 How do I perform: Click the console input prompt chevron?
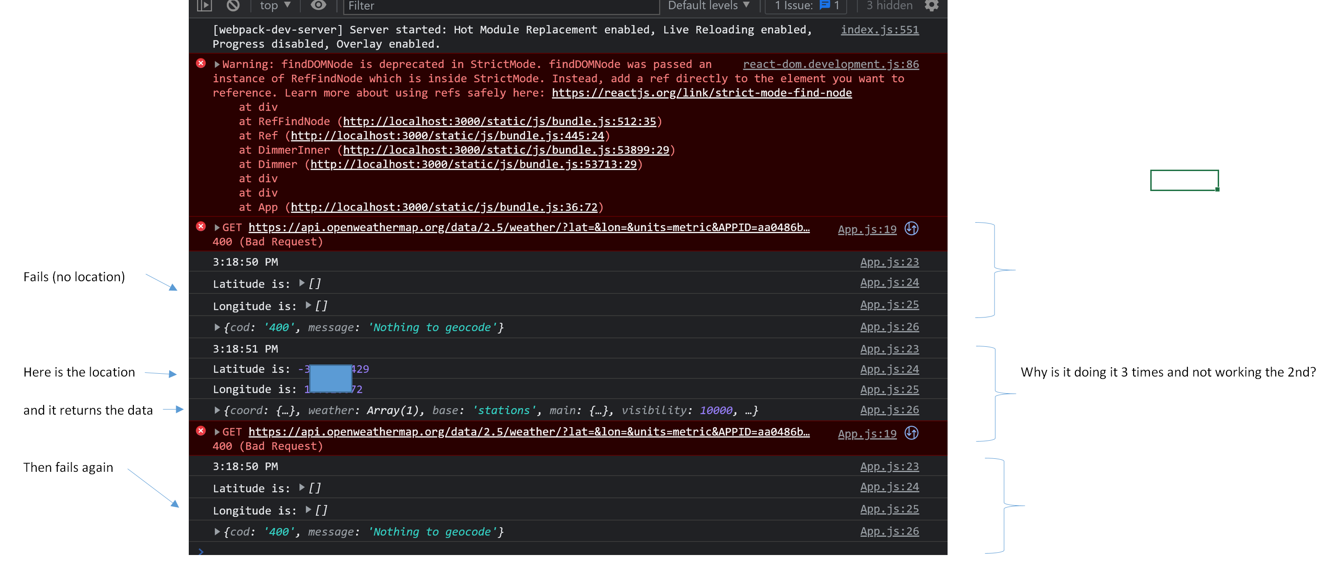(201, 552)
